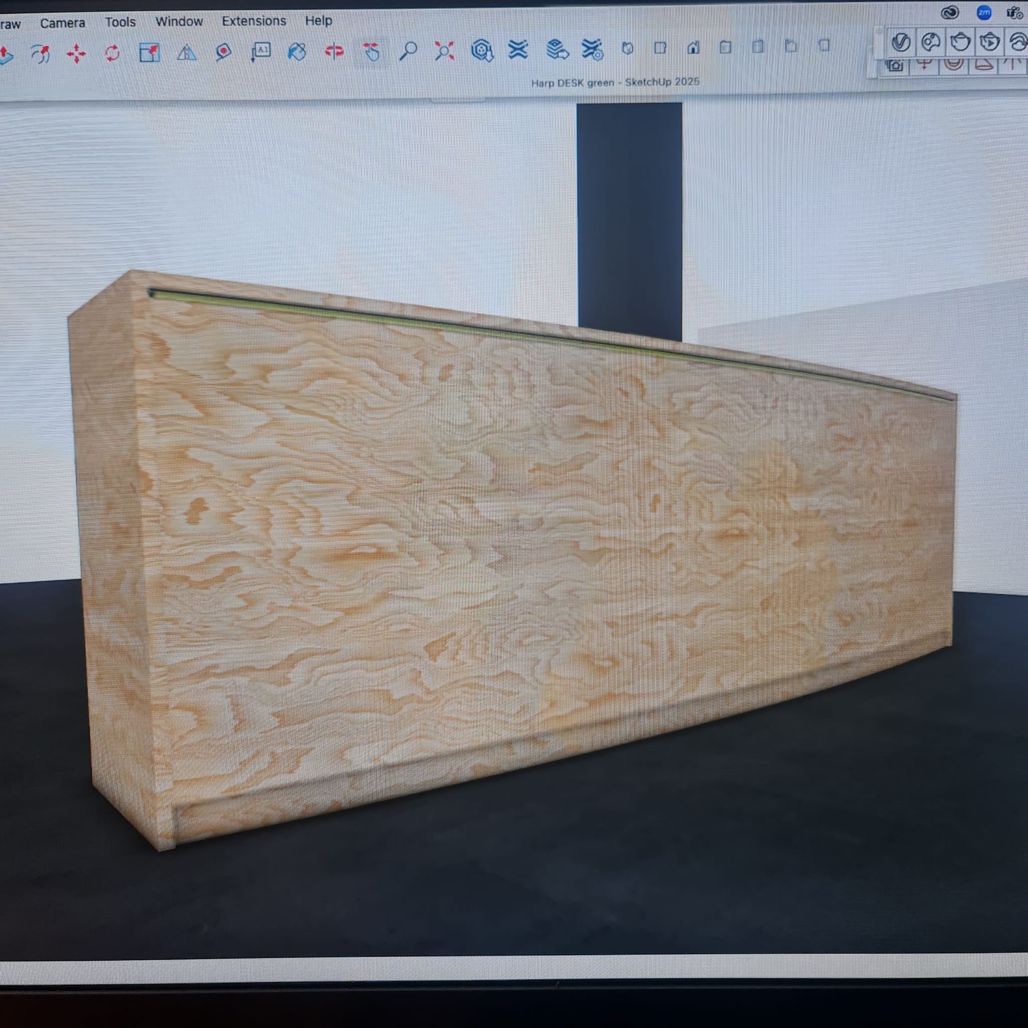Open the Help menu
Screen dimensions: 1028x1028
[318, 20]
